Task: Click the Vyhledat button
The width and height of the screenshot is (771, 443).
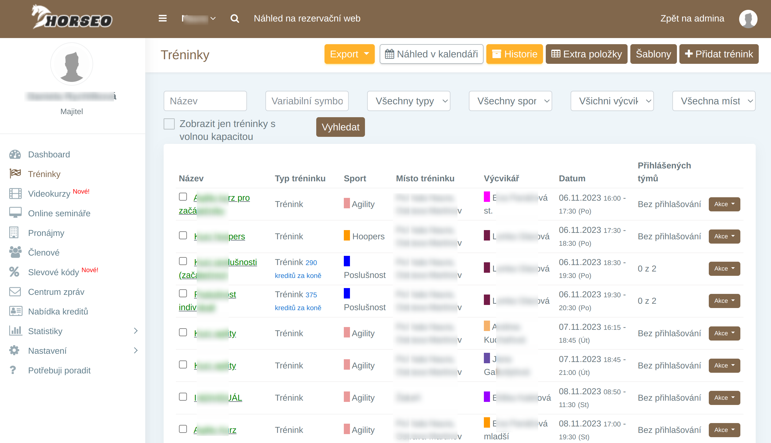Action: tap(340, 127)
